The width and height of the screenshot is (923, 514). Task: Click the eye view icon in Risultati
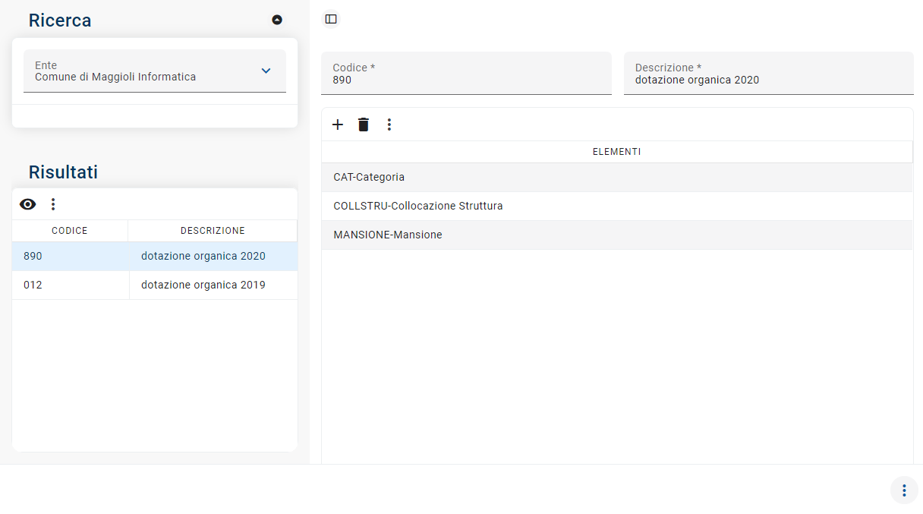(x=28, y=204)
